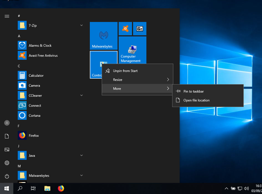Viewport: 262px width, 194px height.
Task: Select More in the context menu
Action: point(137,88)
